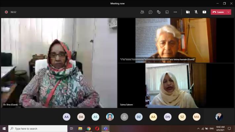Open options next to Dr. Bina name
The height and width of the screenshot is (132, 235).
coord(20,105)
